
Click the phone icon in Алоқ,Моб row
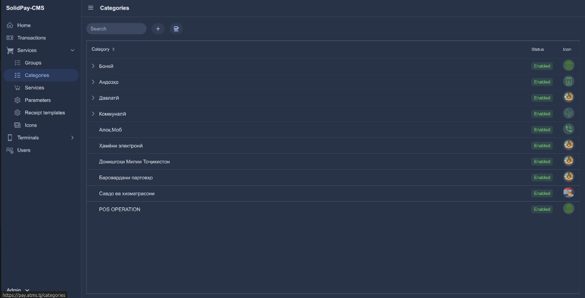point(568,129)
